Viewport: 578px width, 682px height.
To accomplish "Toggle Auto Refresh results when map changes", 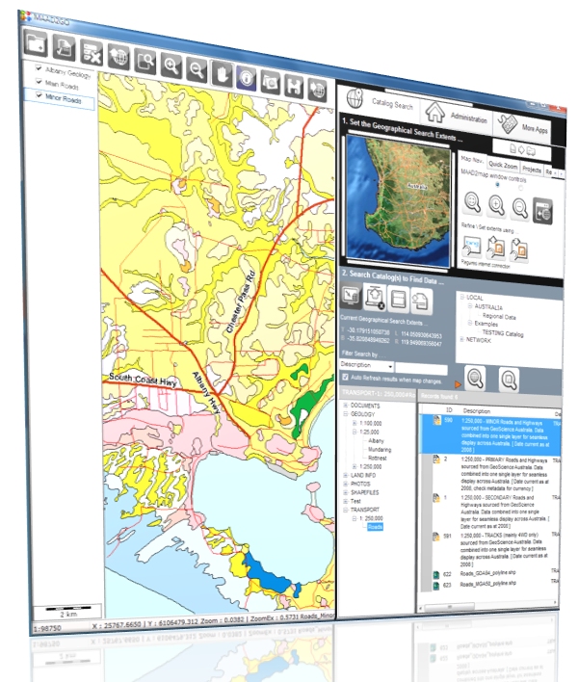I will click(x=345, y=377).
